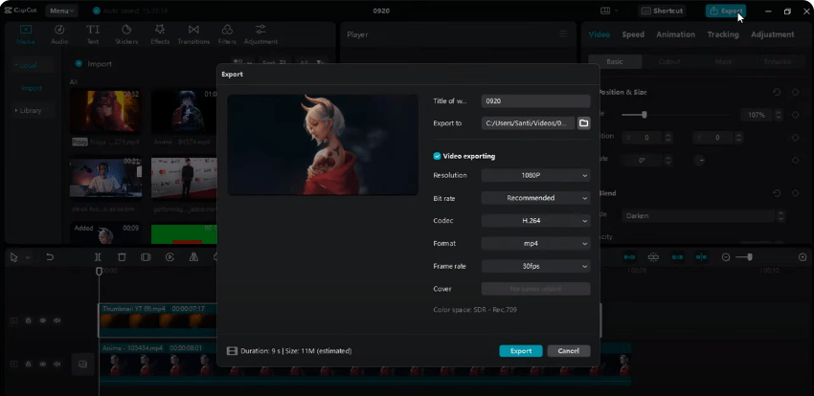Click the teal Export button in dialog
The image size is (814, 396).
(x=521, y=351)
